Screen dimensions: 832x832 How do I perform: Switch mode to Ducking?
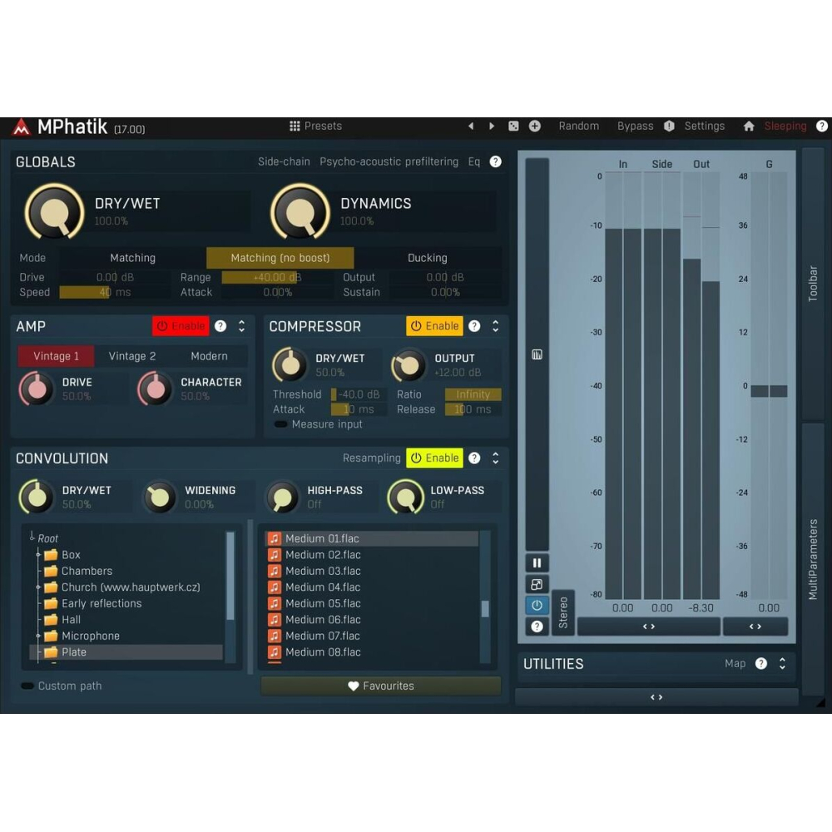427,258
